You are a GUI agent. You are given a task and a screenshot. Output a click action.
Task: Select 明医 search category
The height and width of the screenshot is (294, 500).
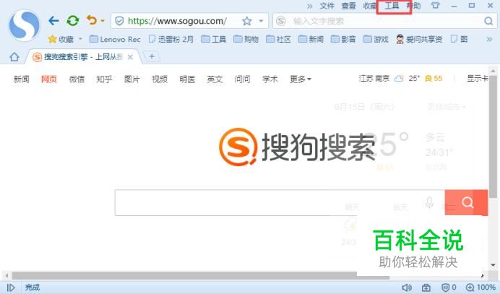(x=187, y=79)
